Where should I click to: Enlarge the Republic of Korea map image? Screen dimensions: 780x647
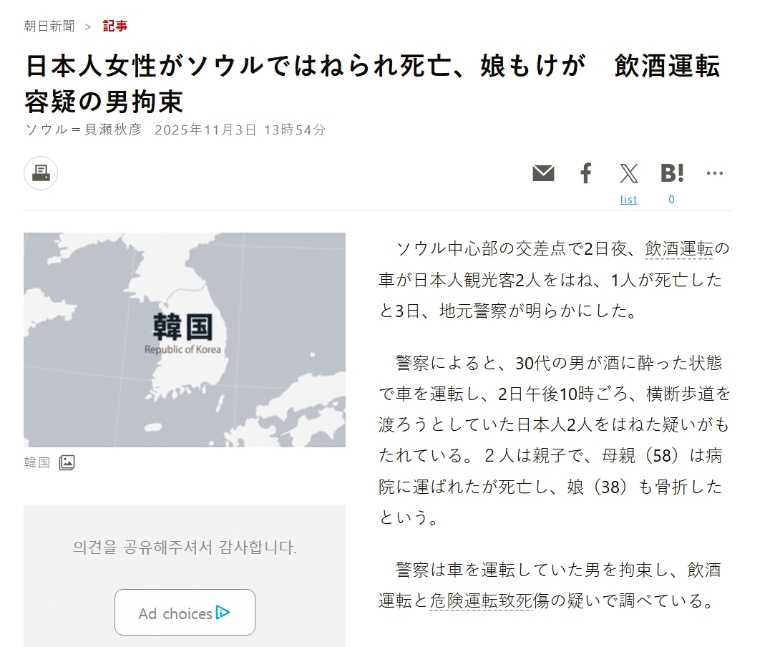click(184, 339)
